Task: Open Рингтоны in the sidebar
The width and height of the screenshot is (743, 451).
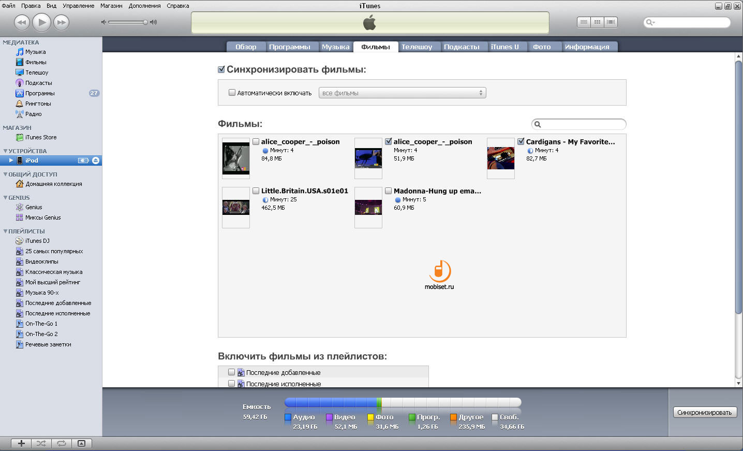Action: pyautogui.click(x=38, y=104)
